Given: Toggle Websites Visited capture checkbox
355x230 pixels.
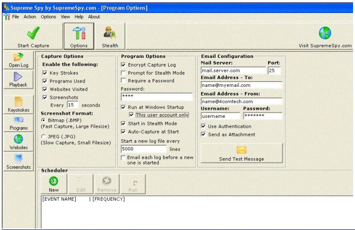Looking at the screenshot, I should (x=45, y=89).
